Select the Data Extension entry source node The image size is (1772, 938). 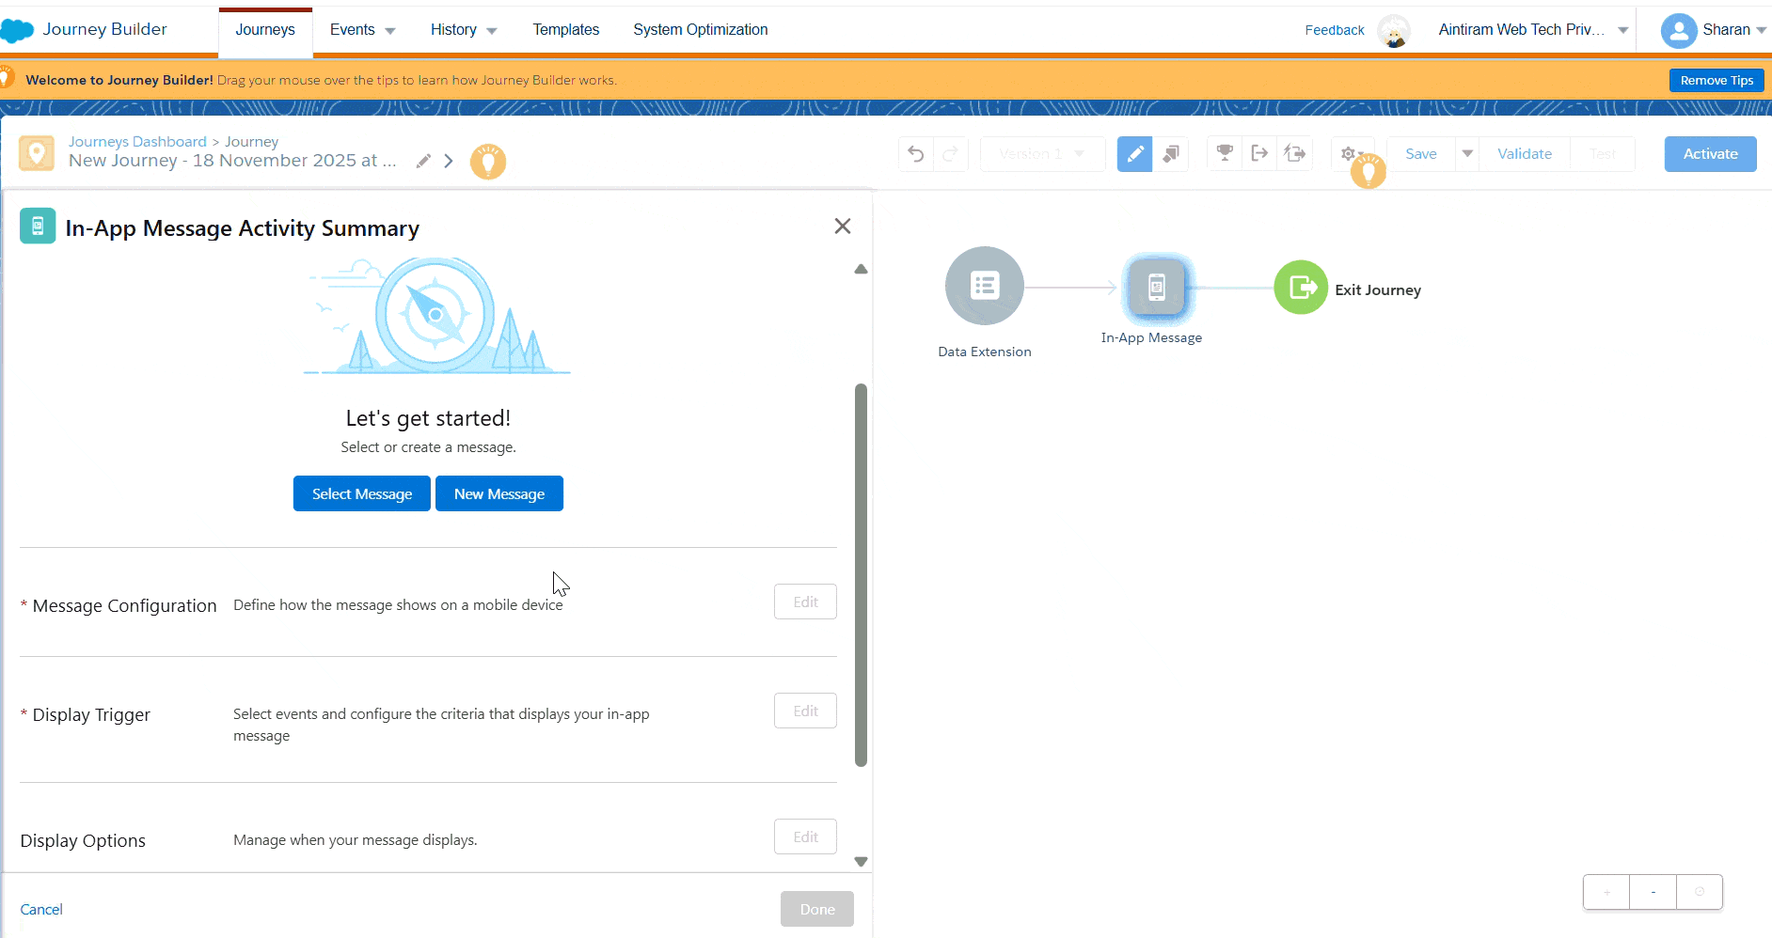[984, 286]
